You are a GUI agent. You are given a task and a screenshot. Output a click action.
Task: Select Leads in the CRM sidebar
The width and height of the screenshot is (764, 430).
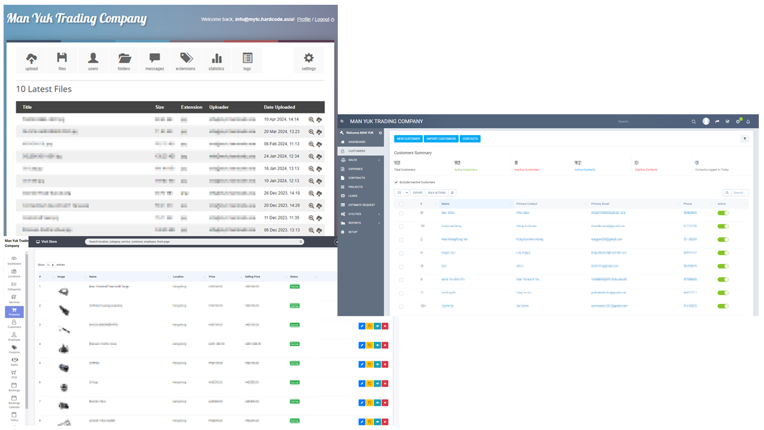coord(353,196)
